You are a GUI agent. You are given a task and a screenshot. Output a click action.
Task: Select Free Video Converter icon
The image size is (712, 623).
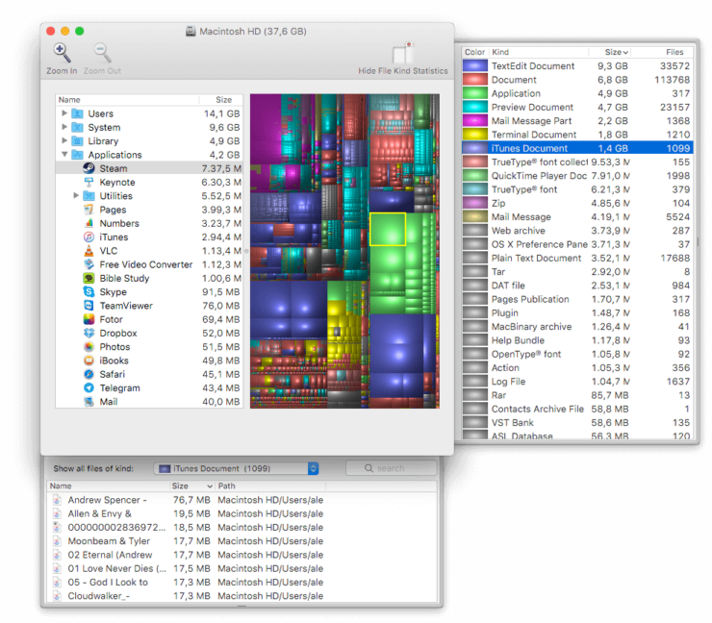pyautogui.click(x=89, y=264)
